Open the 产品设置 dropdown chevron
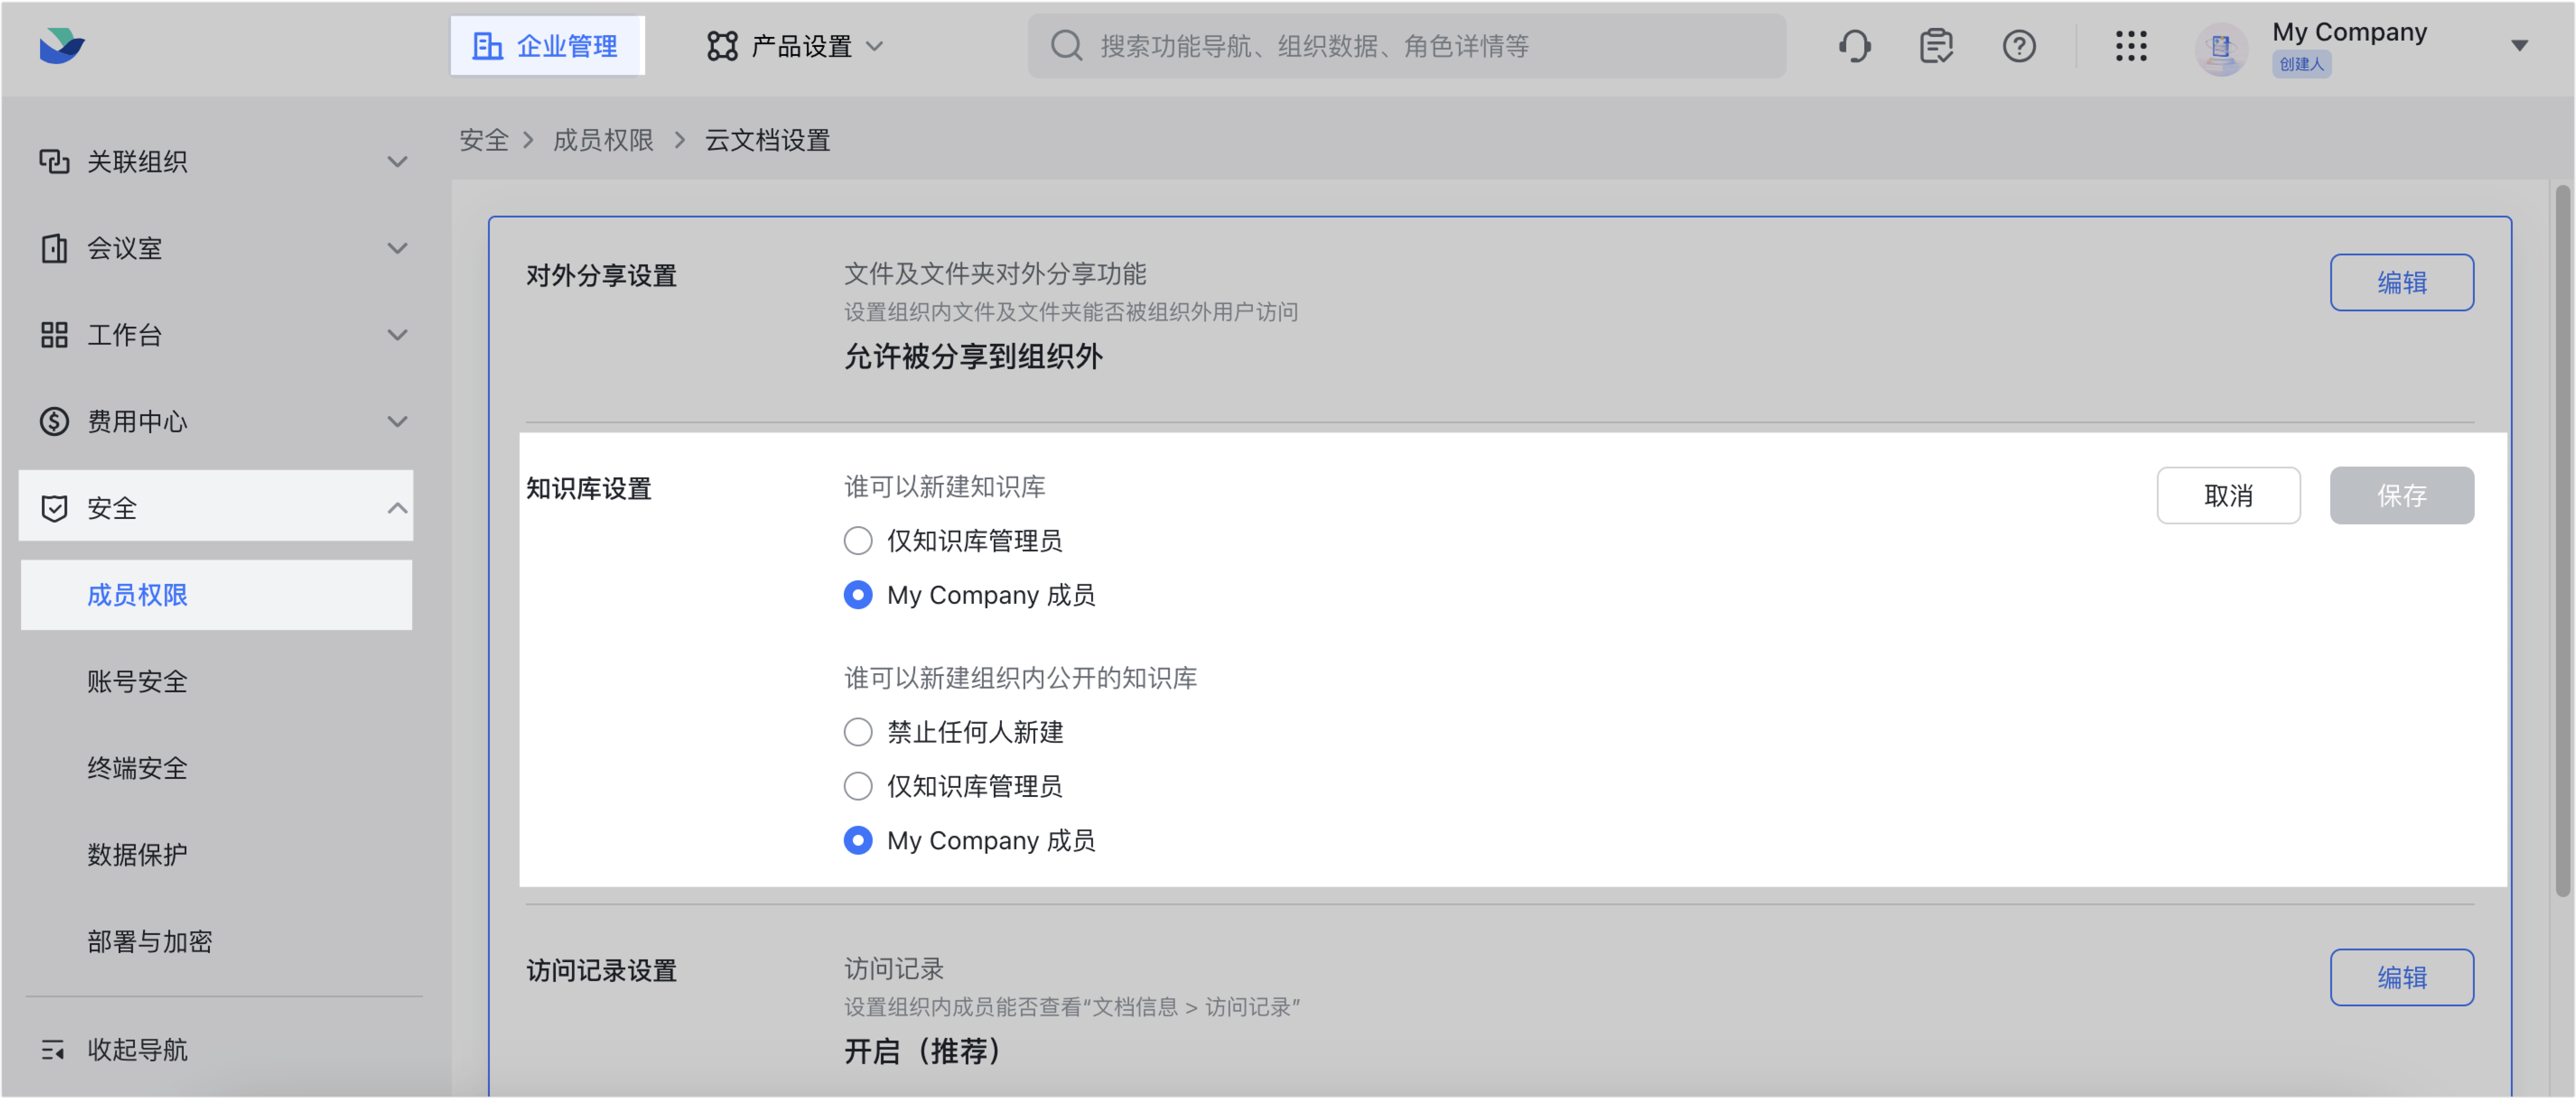2576x1098 pixels. point(874,46)
